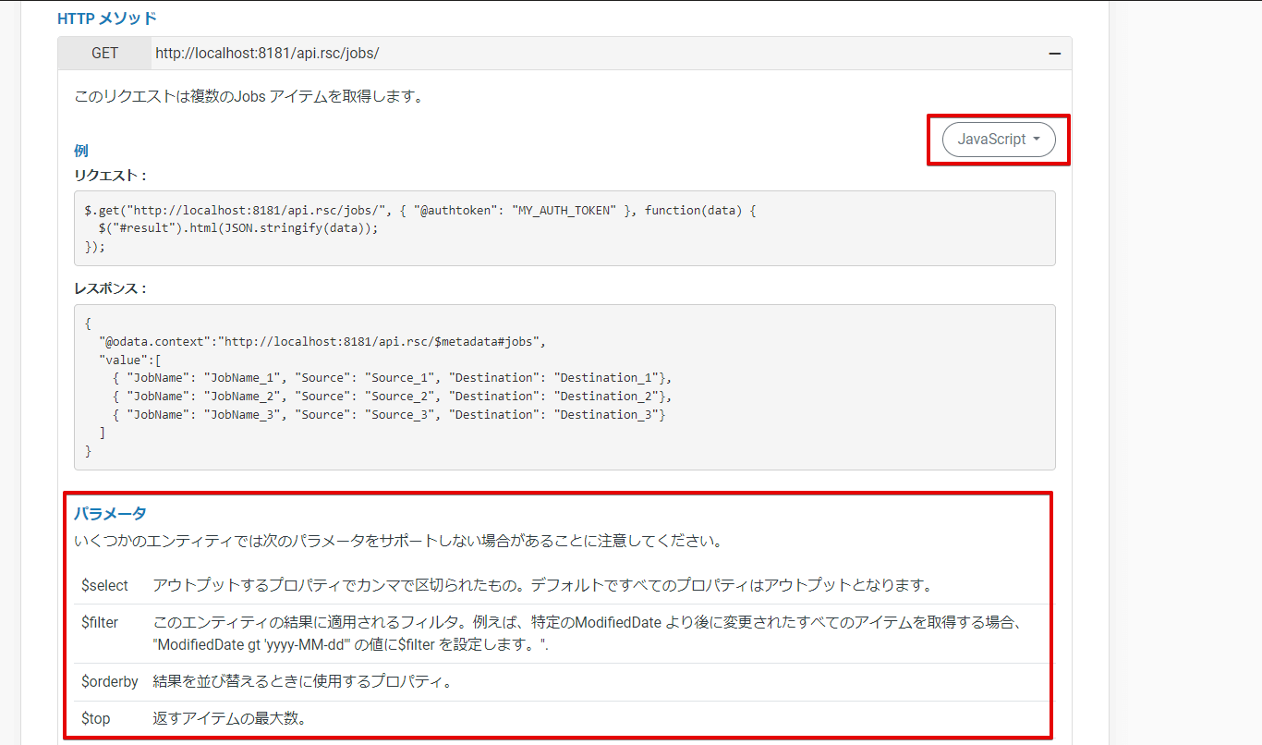The width and height of the screenshot is (1262, 745).
Task: Click the $top parameter name
Action: (x=96, y=718)
